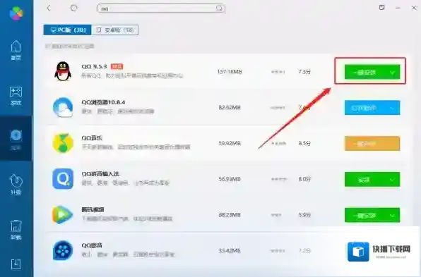
Task: Expand the dropdown arrow on QQ拼音输入法 安装 button
Action: point(393,180)
